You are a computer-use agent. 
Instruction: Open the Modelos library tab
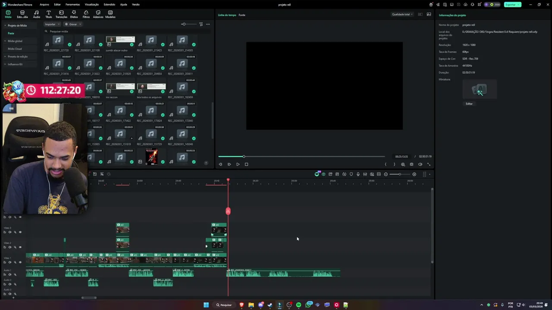tap(110, 14)
